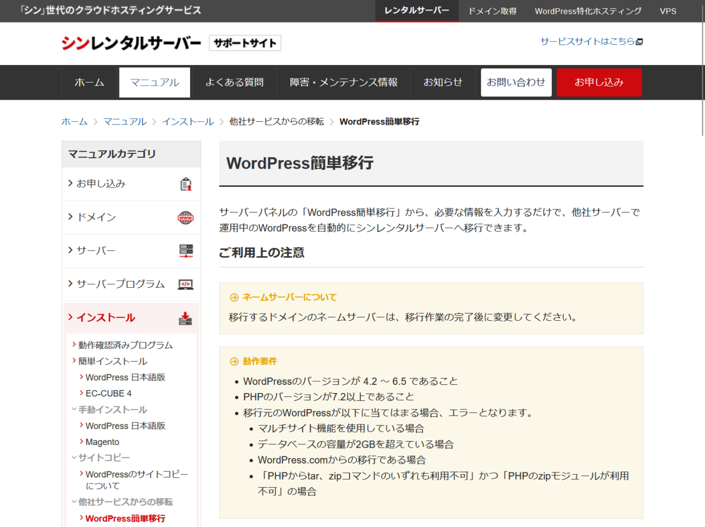Open 障害・メンテナンス情報 in main navigation
Image resolution: width=705 pixels, height=527 pixels.
344,83
